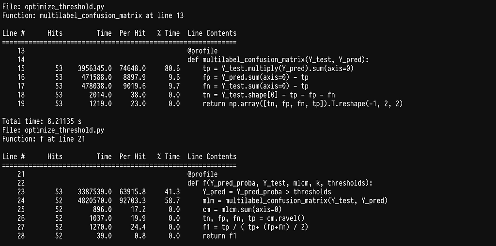
Task: Click the 'mlm = multilabel_confusion_matrix(Y_test, Y_pred)' line
Action: [x=295, y=201]
